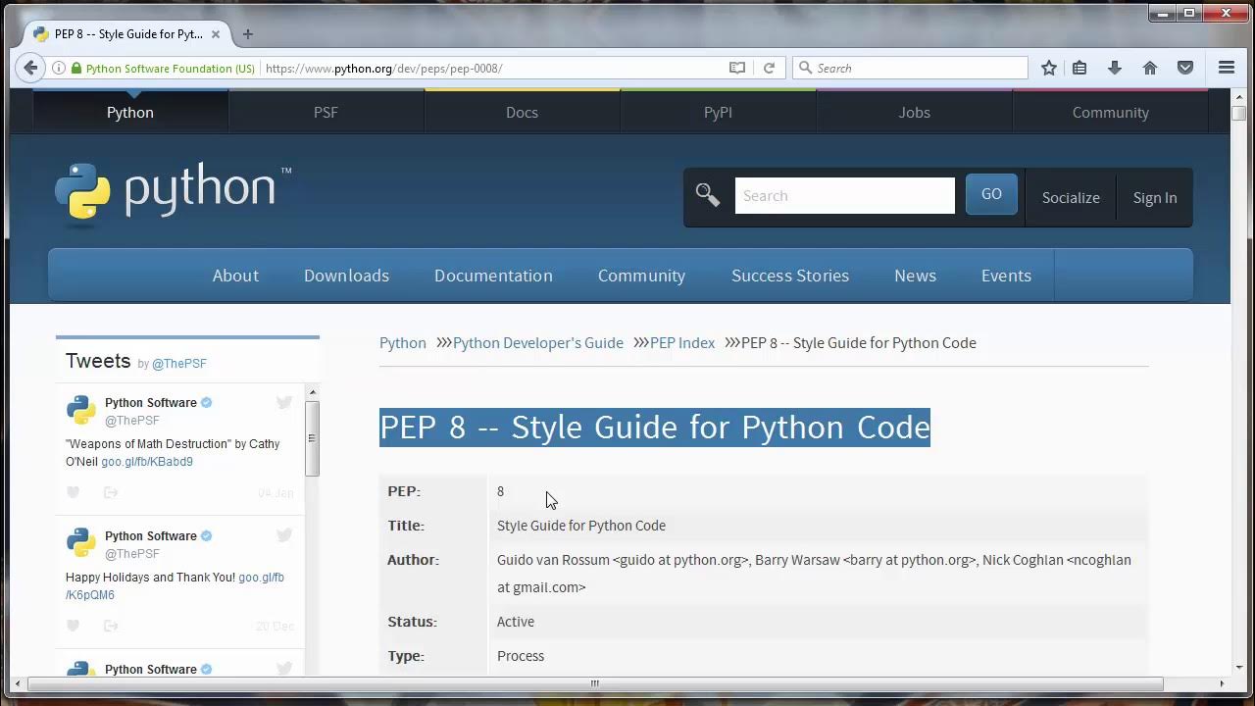Focus the python.org Search input field
Image resolution: width=1255 pixels, height=706 pixels.
pyautogui.click(x=844, y=195)
